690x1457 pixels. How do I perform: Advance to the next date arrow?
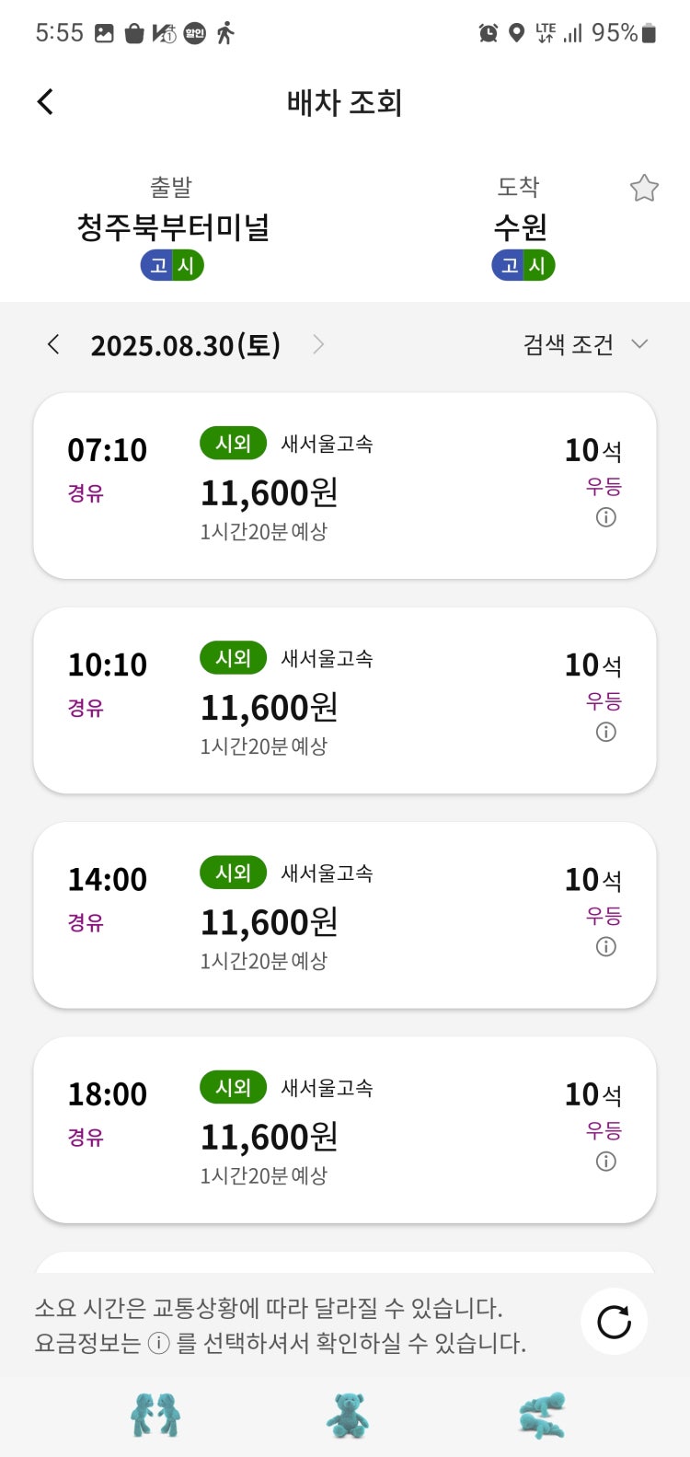coord(318,345)
